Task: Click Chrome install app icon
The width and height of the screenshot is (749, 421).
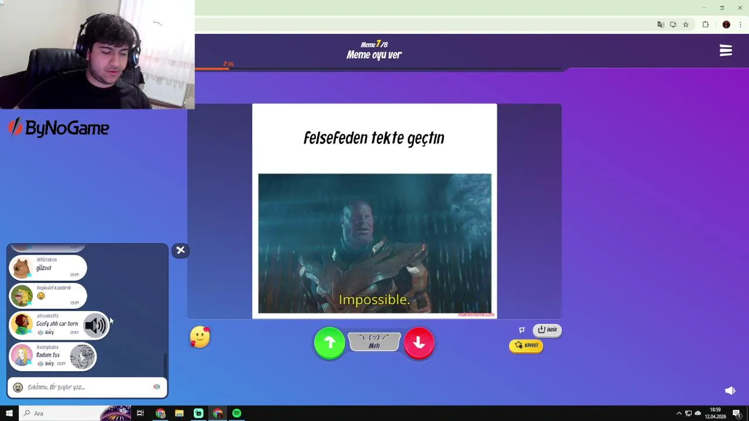Action: [673, 25]
